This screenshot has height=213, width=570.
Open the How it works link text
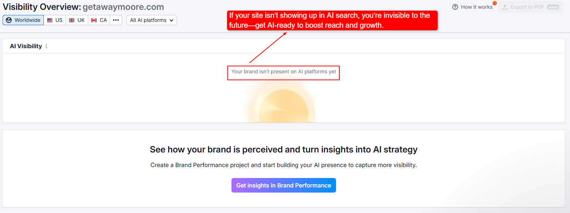pos(476,7)
